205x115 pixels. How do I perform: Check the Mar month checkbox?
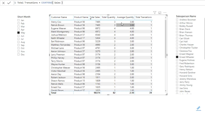(x=18, y=27)
